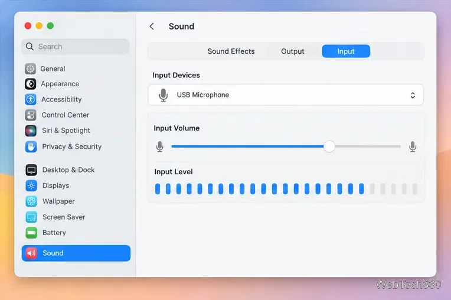Image resolution: width=451 pixels, height=300 pixels.
Task: Click the Screen Saver icon
Action: coord(31,217)
